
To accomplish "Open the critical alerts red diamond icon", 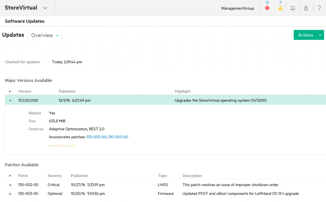I will 267,8.
